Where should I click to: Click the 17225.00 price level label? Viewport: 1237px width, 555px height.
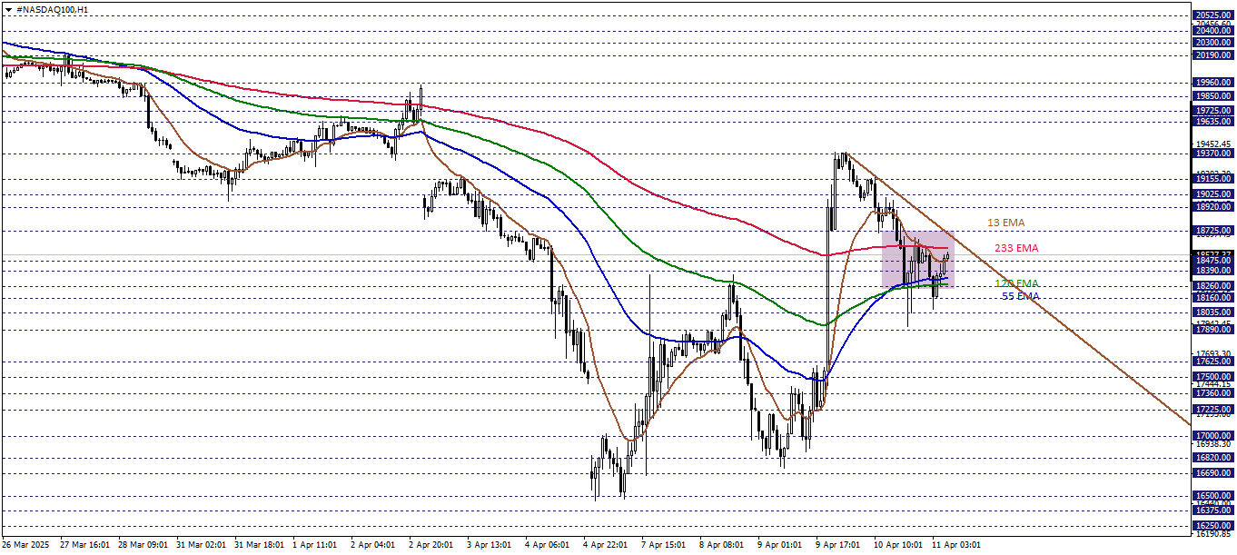pos(1214,410)
